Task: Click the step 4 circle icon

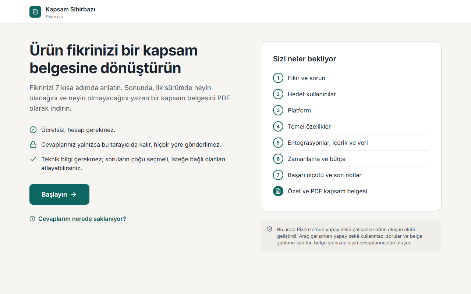Action: click(278, 126)
